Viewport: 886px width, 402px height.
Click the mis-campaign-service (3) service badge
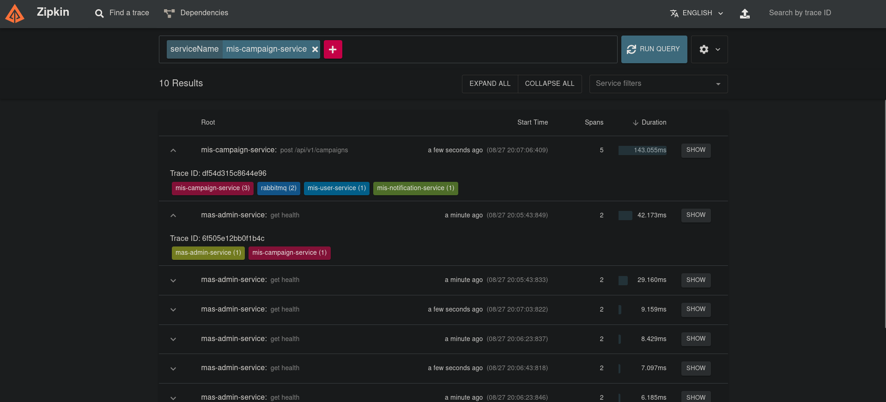[212, 188]
